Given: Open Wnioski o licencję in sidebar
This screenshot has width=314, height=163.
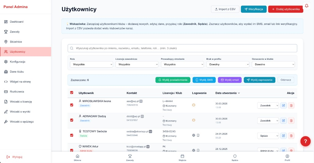Looking at the screenshot, I should point(26,102).
